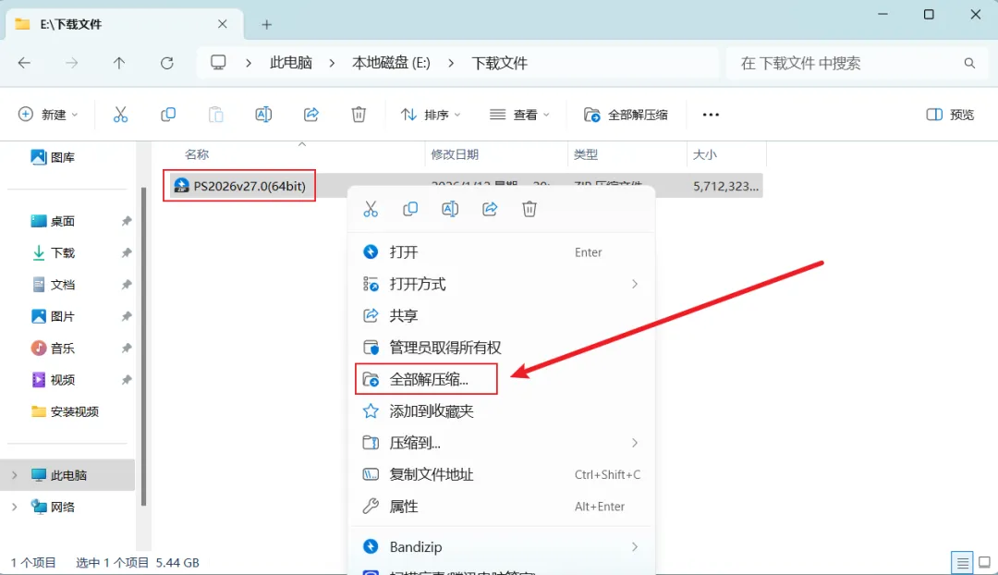Click 此电脑 in the address bar
This screenshot has width=998, height=575.
pyautogui.click(x=291, y=63)
